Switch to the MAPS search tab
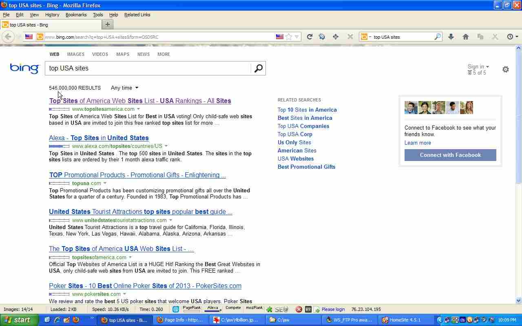522x326 pixels. [122, 54]
